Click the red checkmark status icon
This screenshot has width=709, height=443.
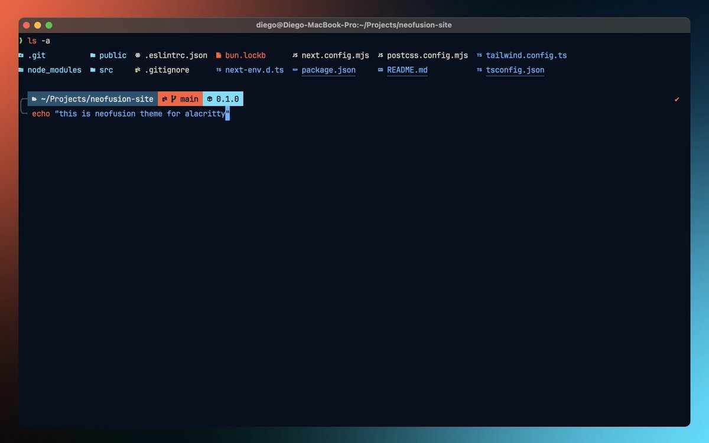click(677, 99)
